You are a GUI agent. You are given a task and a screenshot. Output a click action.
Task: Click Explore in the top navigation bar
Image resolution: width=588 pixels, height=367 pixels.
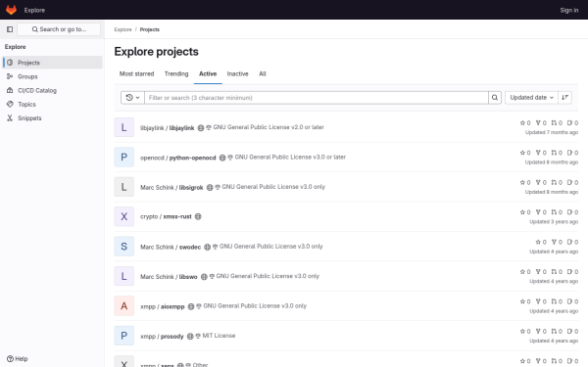(34, 10)
